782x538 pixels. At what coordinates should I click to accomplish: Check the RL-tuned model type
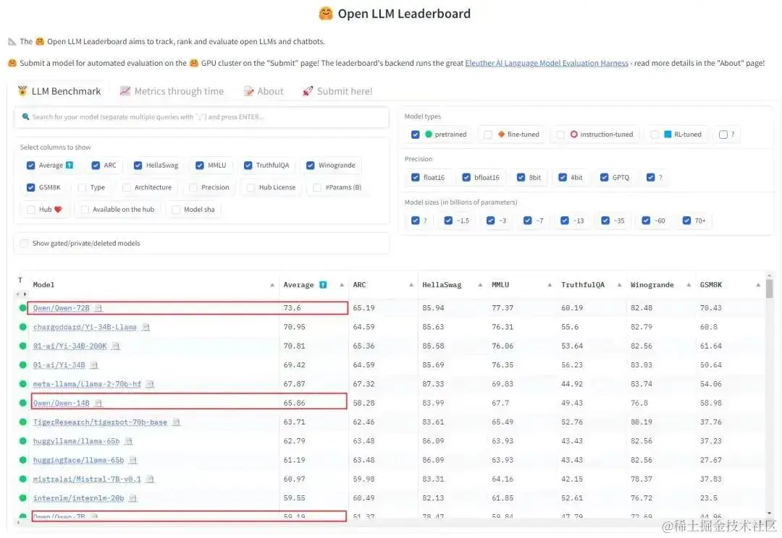(655, 134)
